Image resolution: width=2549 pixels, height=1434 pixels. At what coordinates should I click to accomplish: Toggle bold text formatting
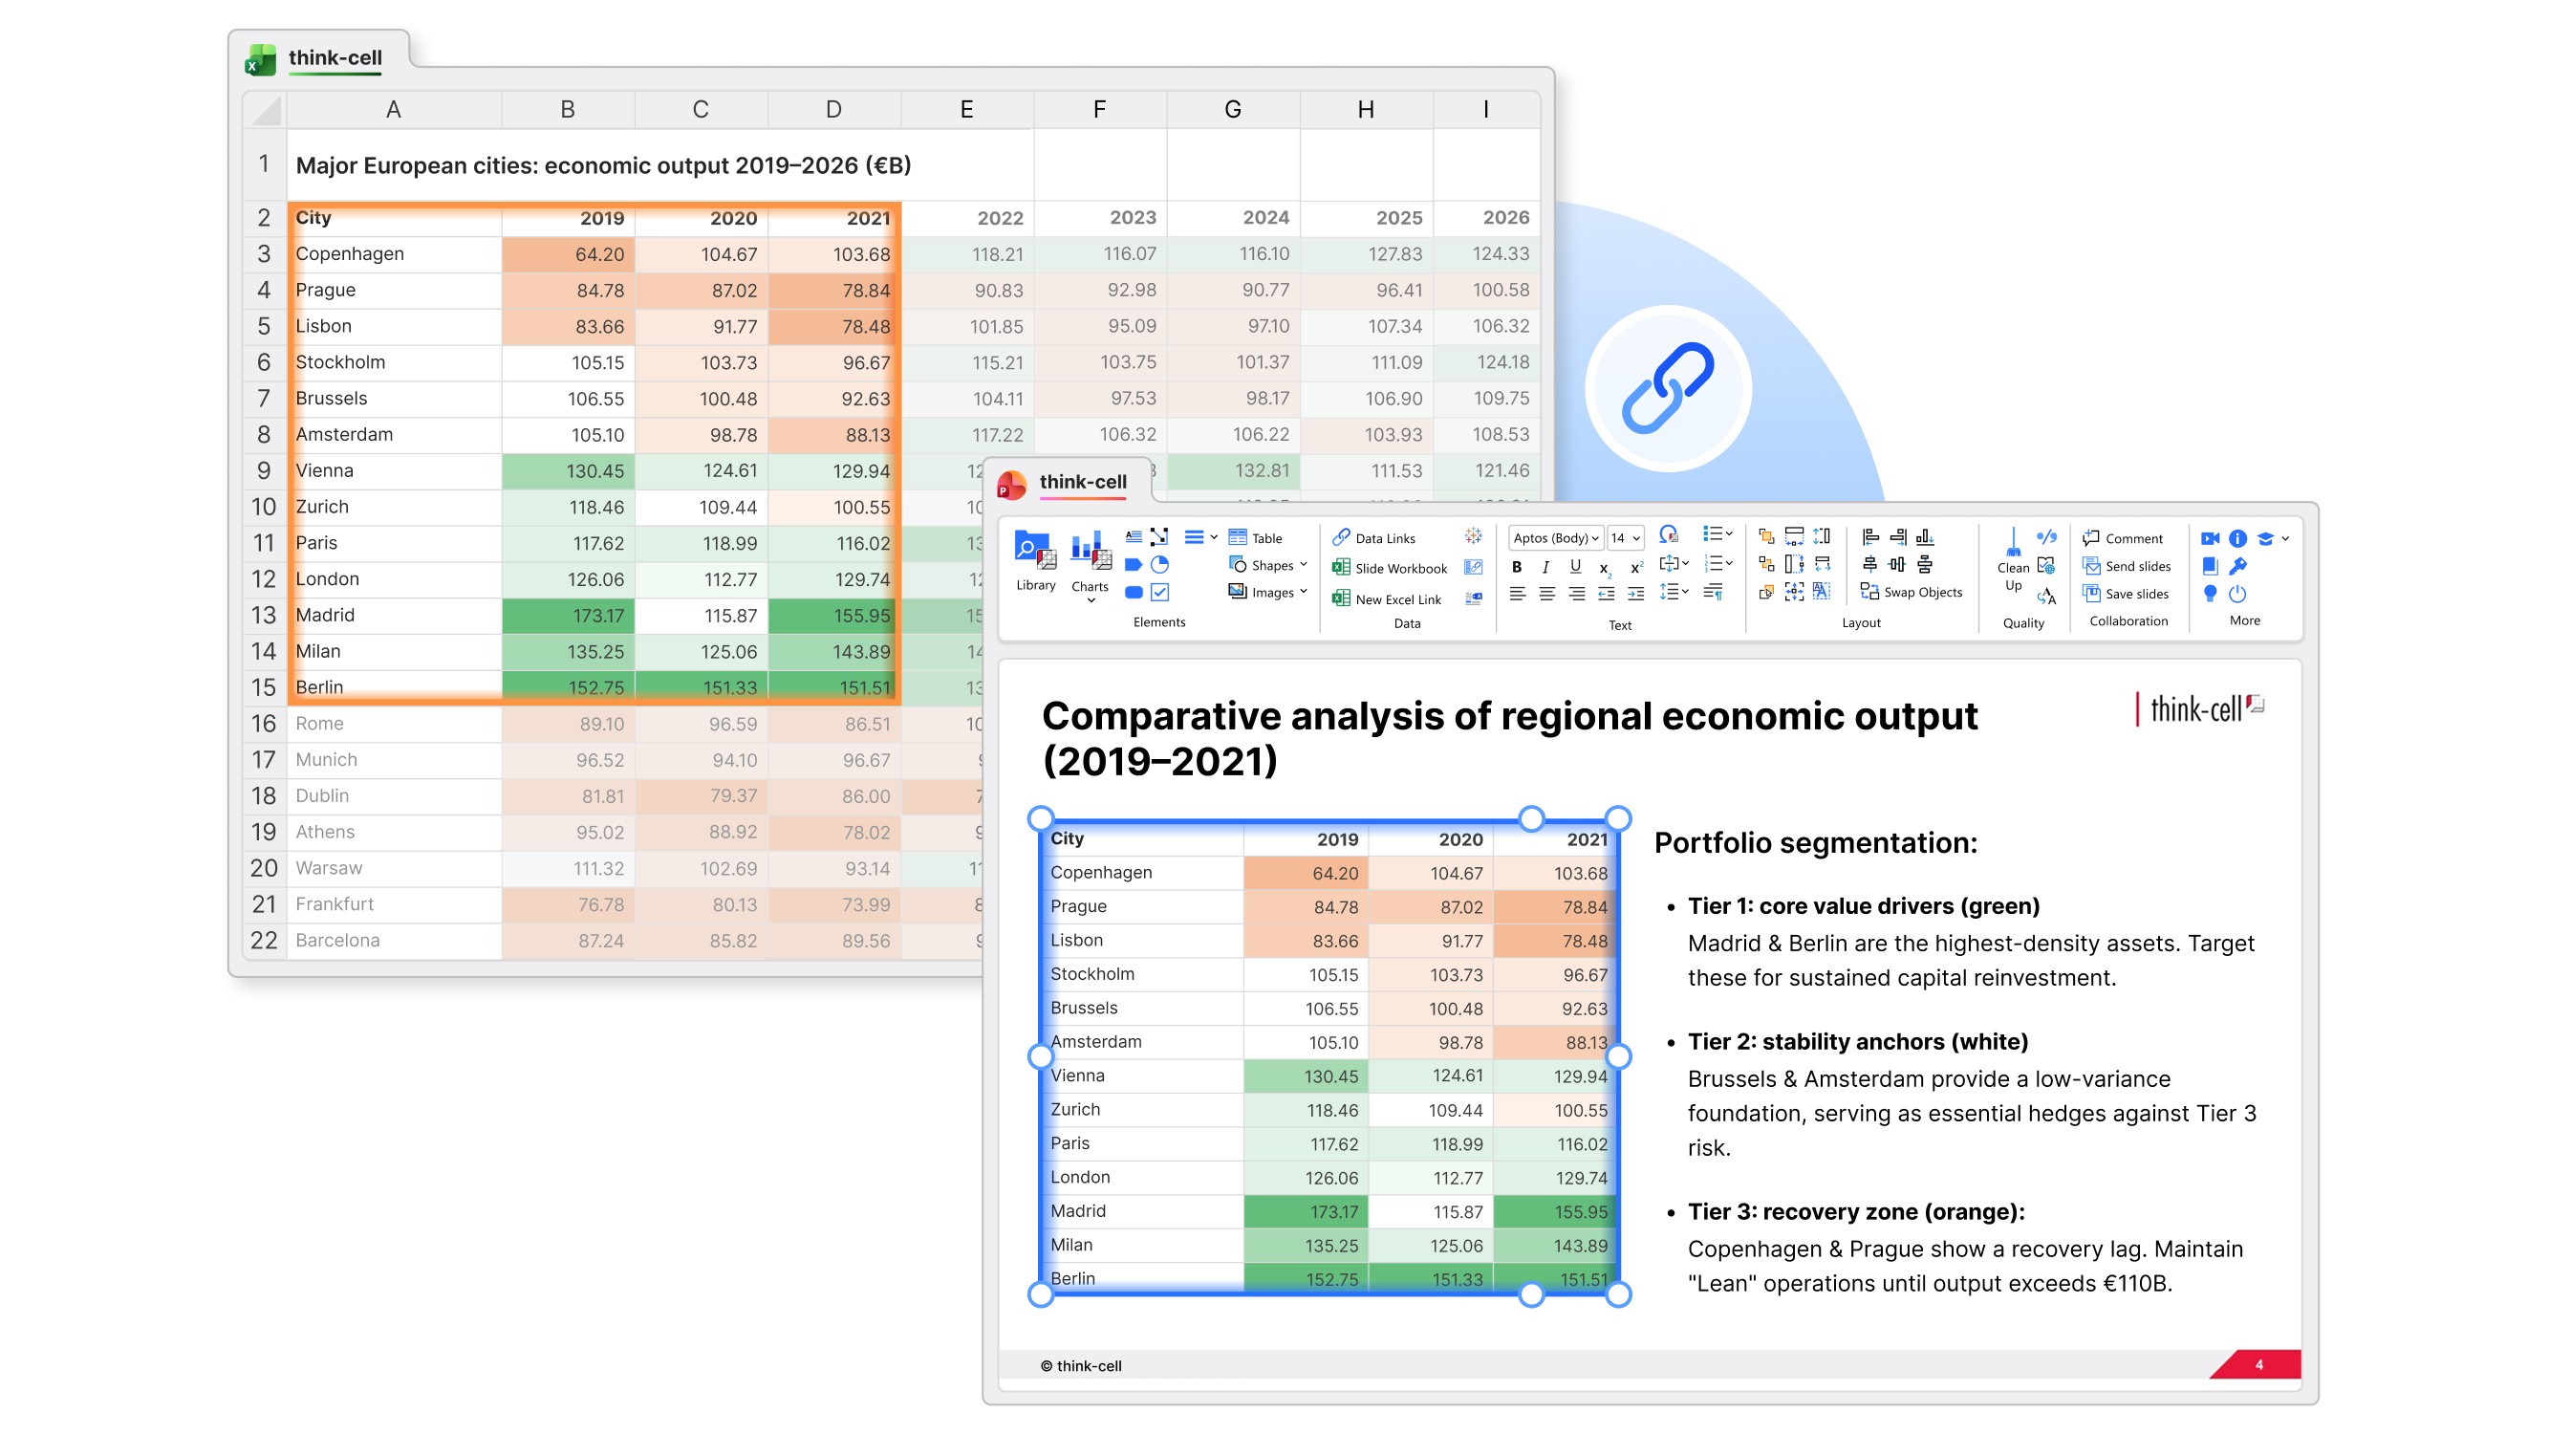point(1516,567)
